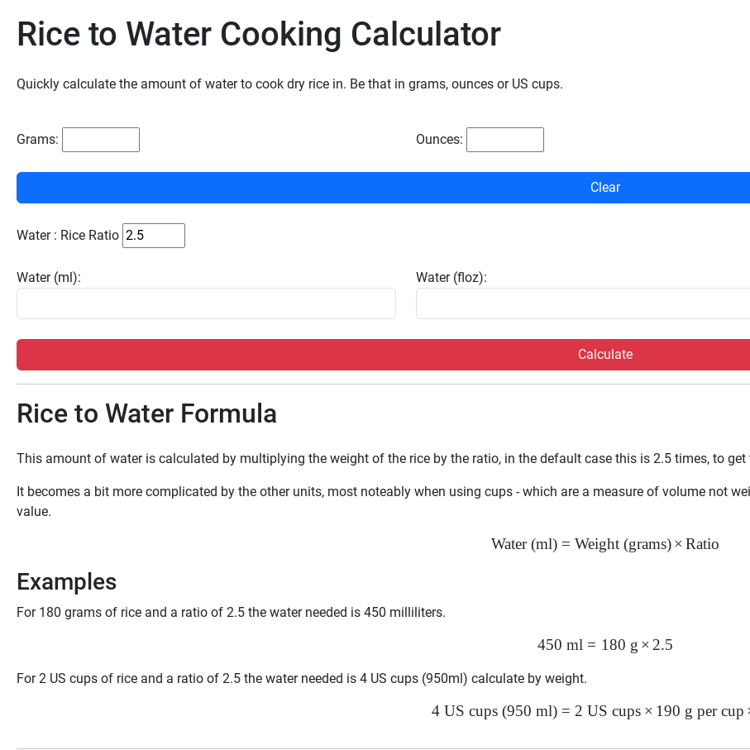Click the Water (floz) result box
Viewport: 750px width, 750px height.
[582, 303]
